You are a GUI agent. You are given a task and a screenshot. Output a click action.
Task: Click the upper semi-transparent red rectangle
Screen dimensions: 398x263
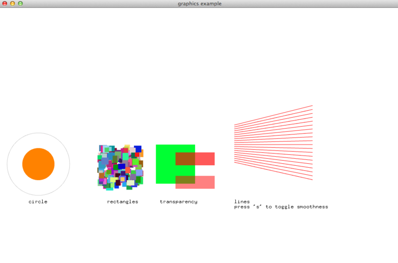click(x=195, y=159)
